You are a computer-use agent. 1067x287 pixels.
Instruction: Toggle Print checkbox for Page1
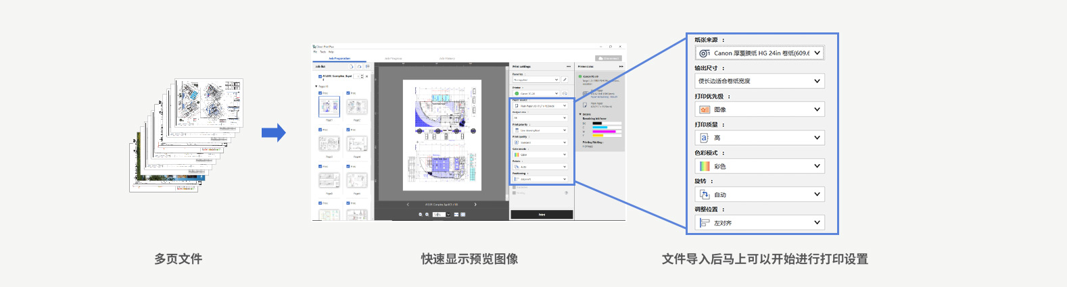pyautogui.click(x=320, y=93)
